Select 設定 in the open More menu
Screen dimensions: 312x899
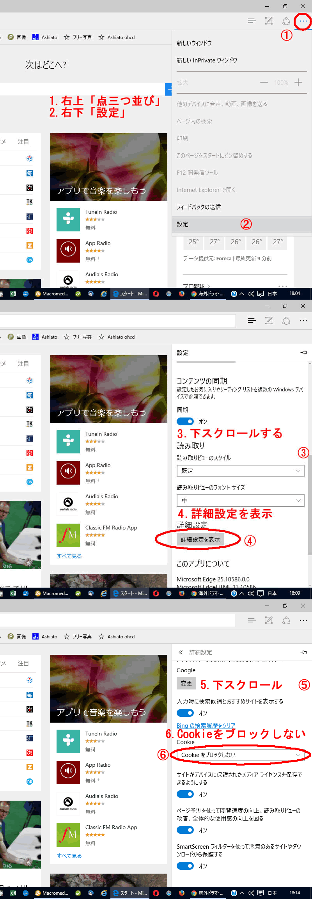click(183, 224)
